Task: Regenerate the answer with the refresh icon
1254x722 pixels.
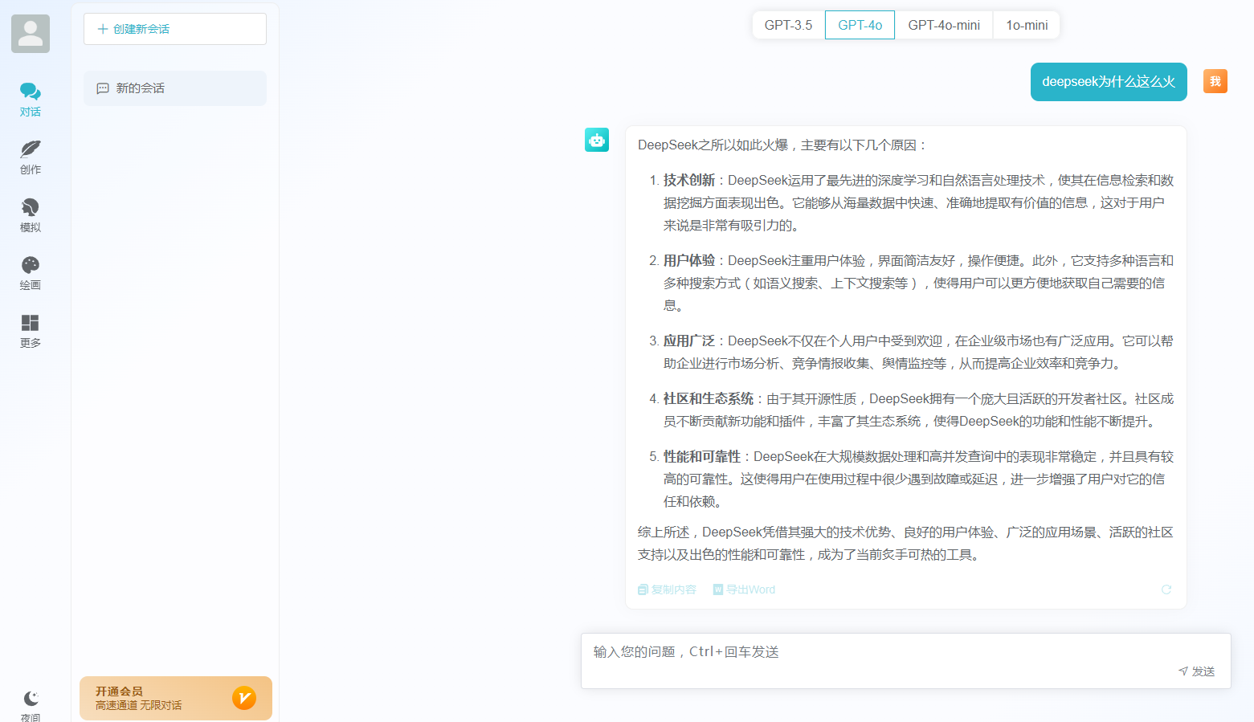Action: (x=1166, y=589)
